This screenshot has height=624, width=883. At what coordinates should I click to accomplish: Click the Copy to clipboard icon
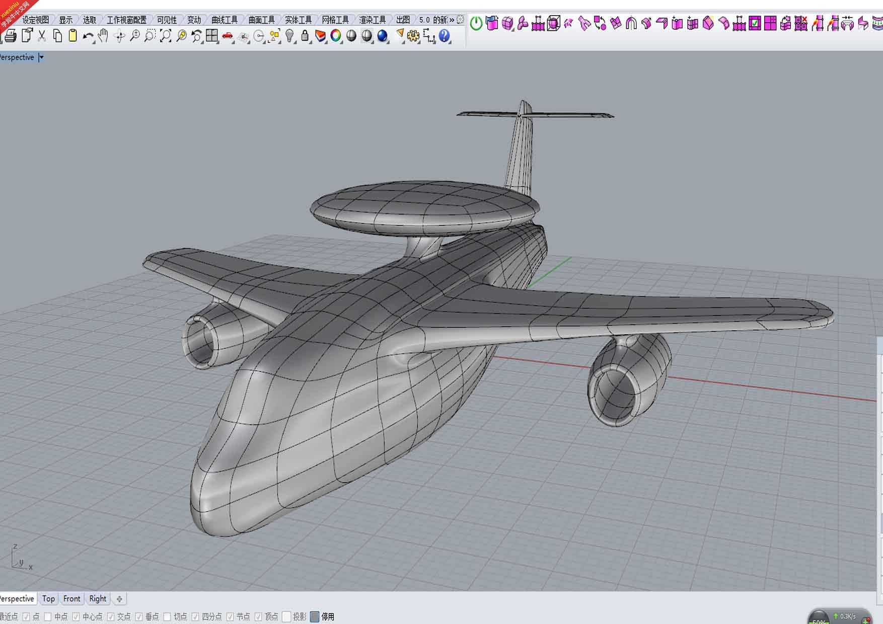57,36
